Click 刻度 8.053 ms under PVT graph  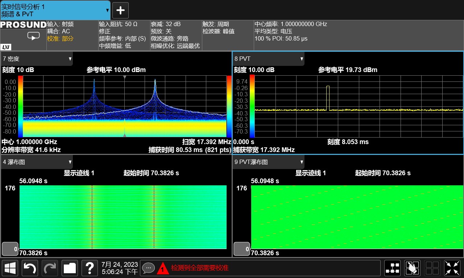pos(348,142)
